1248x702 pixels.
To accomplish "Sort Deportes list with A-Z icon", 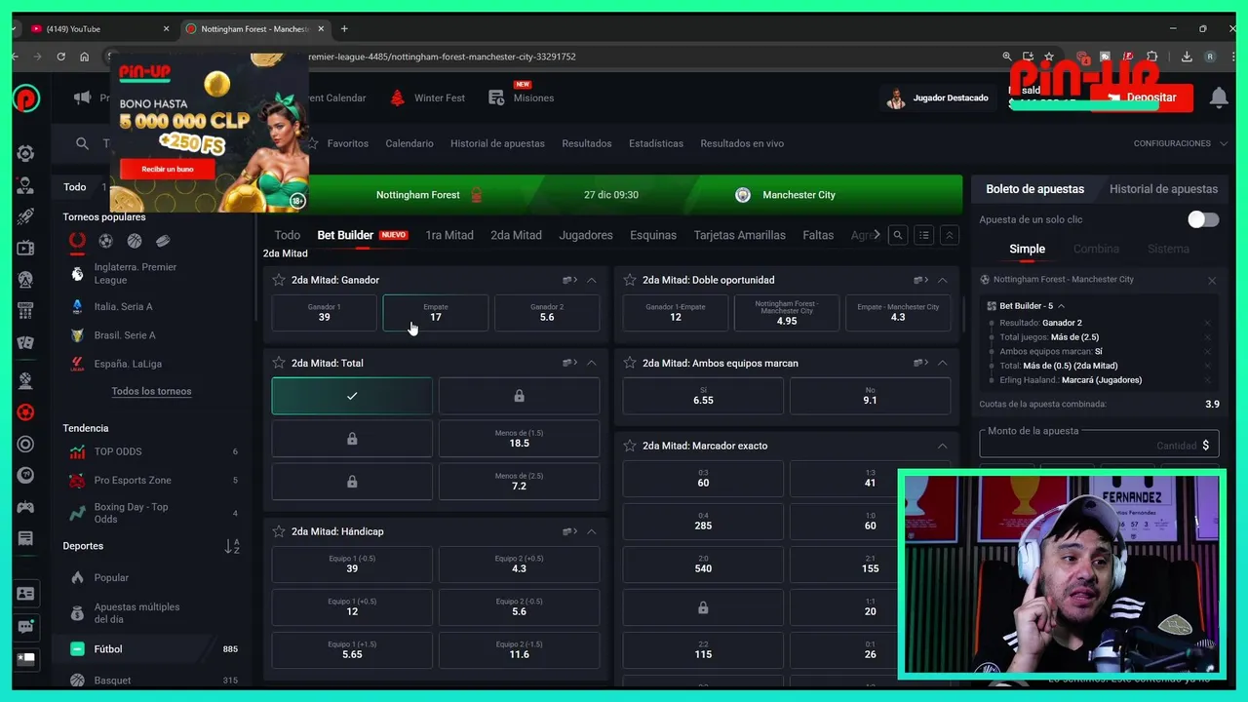I will click(232, 546).
